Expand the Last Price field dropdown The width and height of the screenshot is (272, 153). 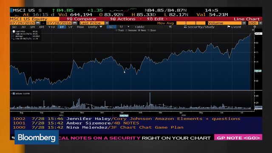click(x=107, y=23)
